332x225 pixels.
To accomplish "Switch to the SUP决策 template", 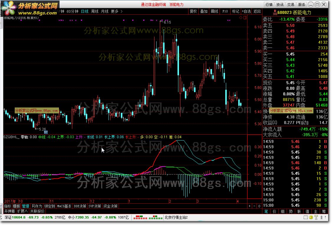I will pyautogui.click(x=95, y=206).
